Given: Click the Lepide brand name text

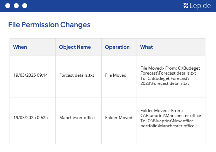Looking at the screenshot, I should click(200, 6).
